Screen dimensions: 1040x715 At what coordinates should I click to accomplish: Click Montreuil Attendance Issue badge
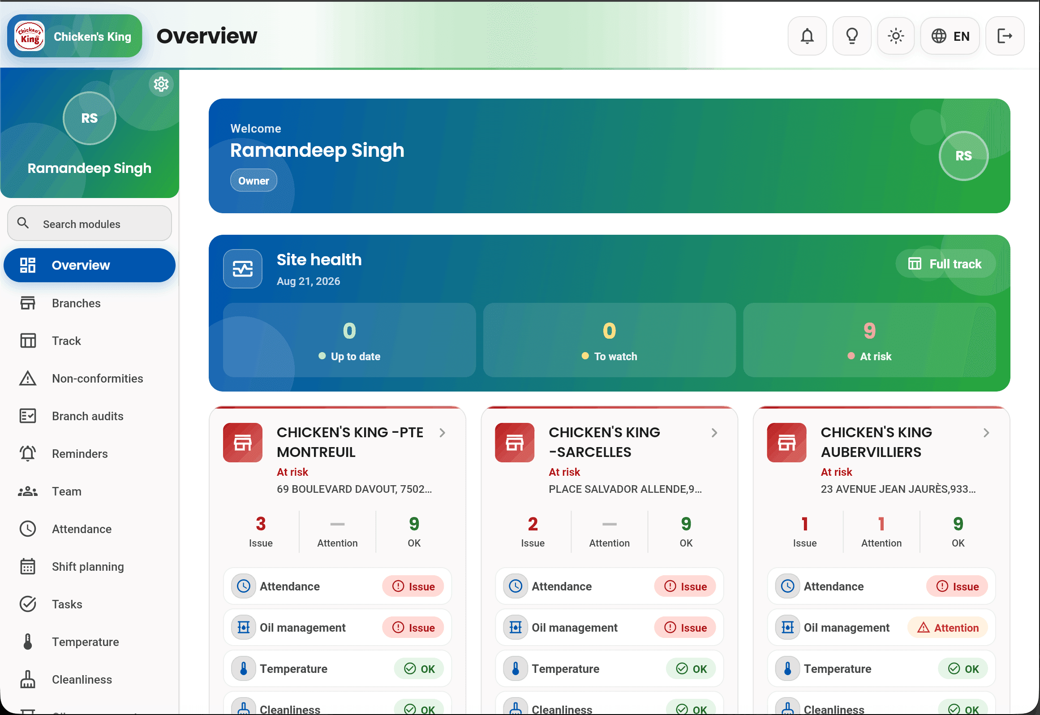click(413, 586)
